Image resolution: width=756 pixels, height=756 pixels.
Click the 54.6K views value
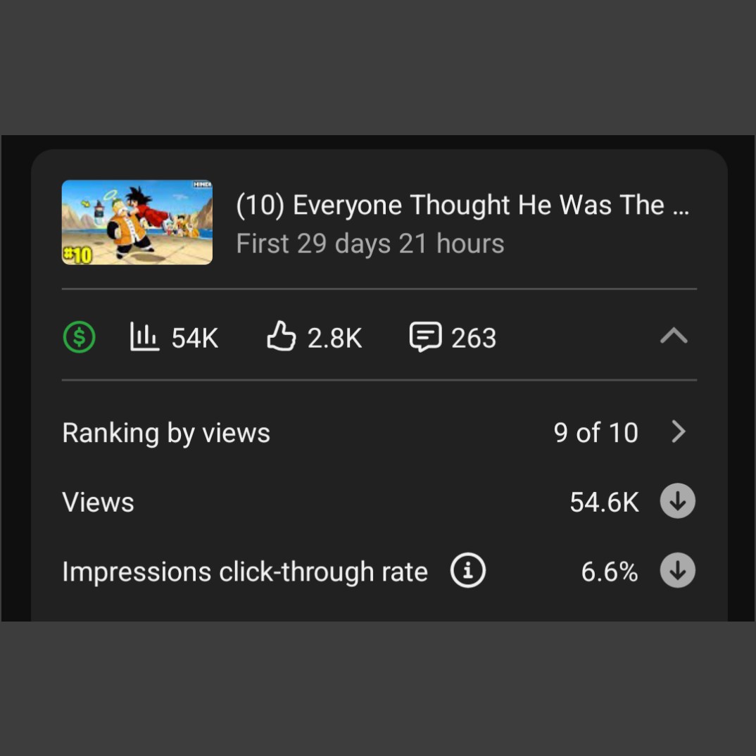point(604,502)
